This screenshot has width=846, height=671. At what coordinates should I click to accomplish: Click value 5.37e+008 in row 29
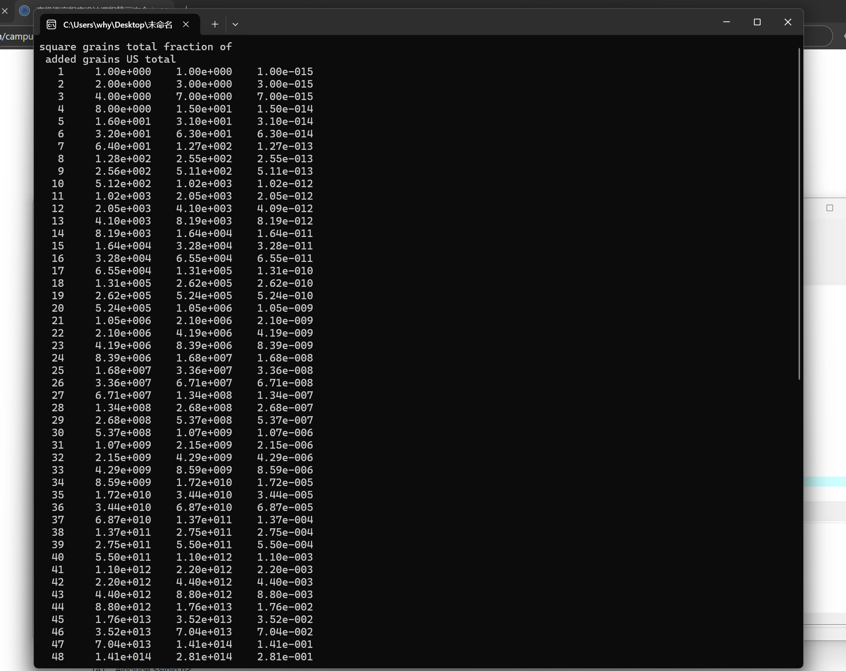(204, 420)
